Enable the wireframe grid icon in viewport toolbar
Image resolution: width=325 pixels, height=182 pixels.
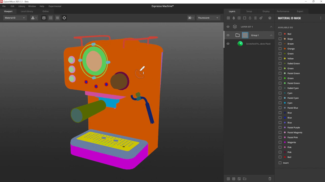[57, 18]
